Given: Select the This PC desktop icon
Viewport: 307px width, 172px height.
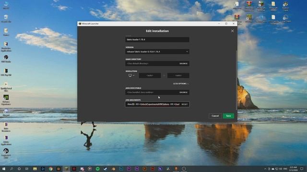Looking at the screenshot, I should [x=6, y=5].
